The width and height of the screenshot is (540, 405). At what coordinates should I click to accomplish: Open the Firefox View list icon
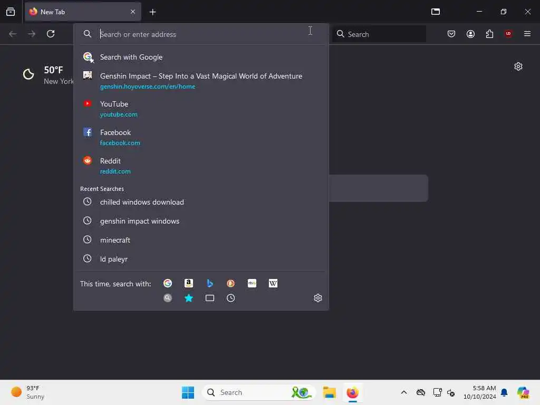pyautogui.click(x=11, y=12)
